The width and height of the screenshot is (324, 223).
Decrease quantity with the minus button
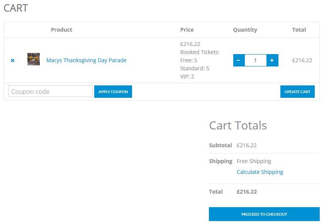(x=239, y=60)
